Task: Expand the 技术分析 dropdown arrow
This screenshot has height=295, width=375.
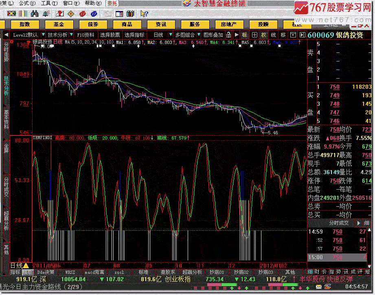Action: coord(71,35)
